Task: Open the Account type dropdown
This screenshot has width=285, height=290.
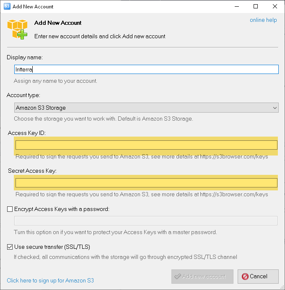Action: pyautogui.click(x=146, y=108)
